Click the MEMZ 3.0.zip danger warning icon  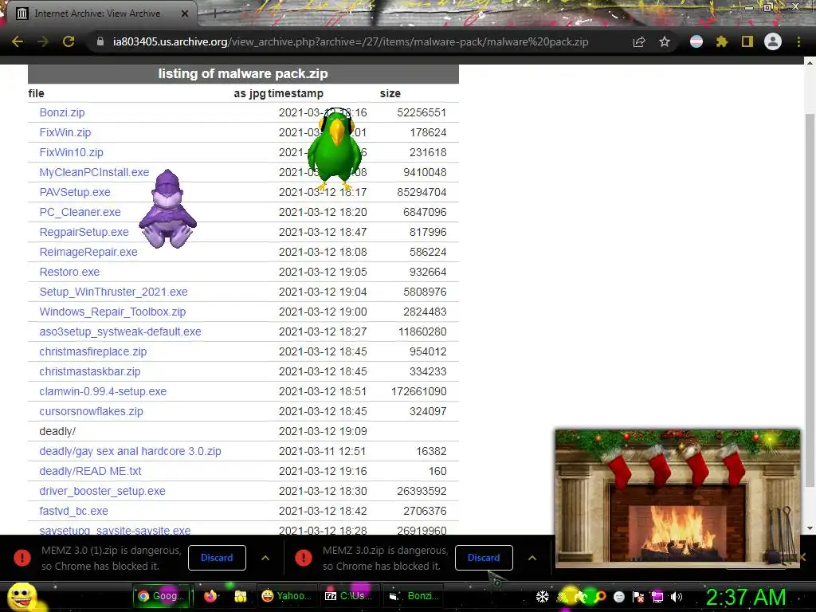pyautogui.click(x=304, y=558)
